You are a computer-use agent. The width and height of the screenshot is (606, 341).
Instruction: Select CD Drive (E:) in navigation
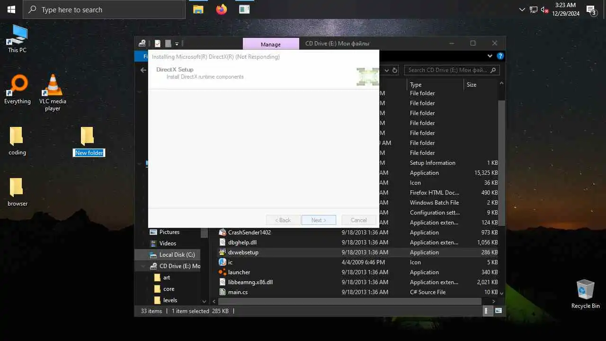tap(175, 266)
